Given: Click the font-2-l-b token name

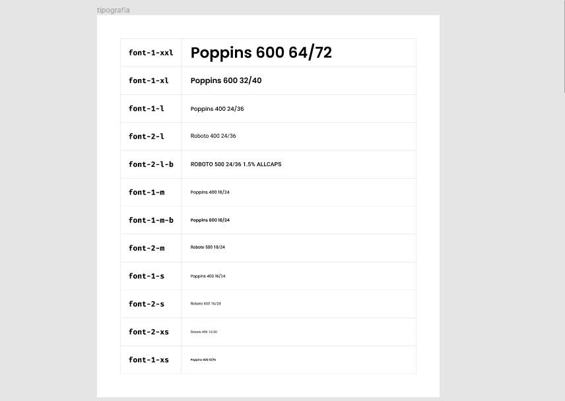Looking at the screenshot, I should [x=150, y=164].
